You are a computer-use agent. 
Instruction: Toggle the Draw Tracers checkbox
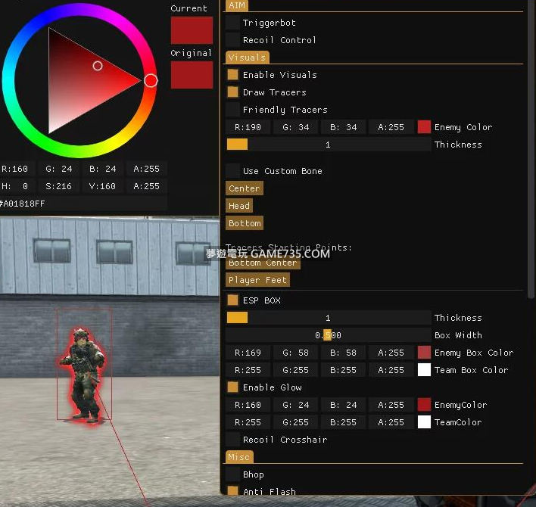(x=232, y=92)
